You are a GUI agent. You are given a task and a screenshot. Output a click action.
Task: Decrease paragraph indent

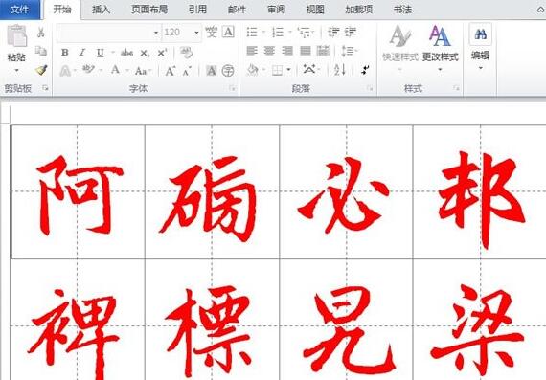(x=333, y=32)
